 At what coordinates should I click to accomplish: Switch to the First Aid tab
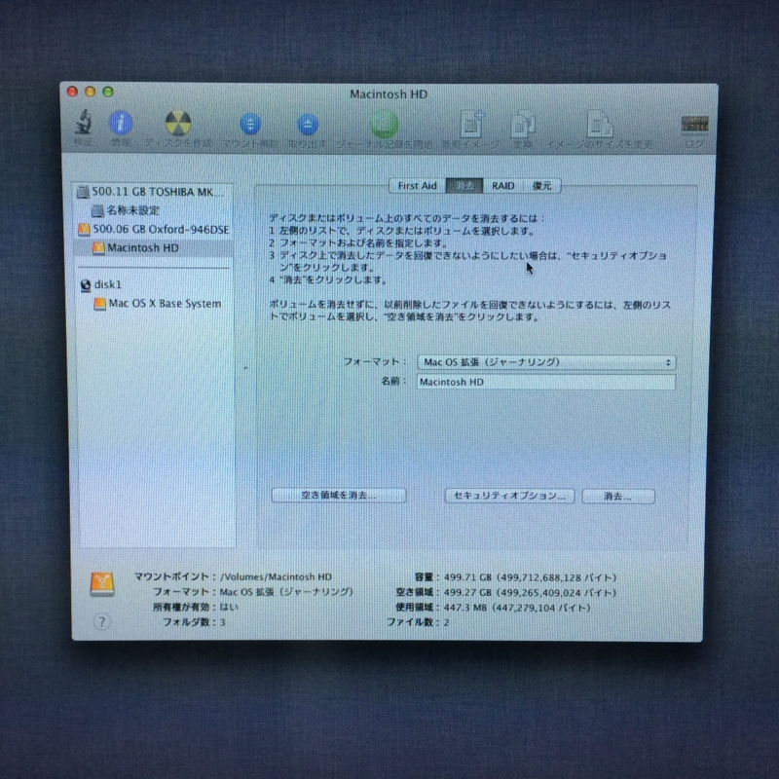click(418, 186)
